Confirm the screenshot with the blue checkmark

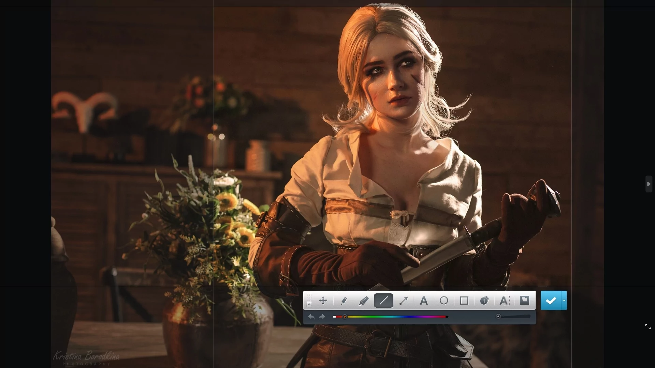551,301
